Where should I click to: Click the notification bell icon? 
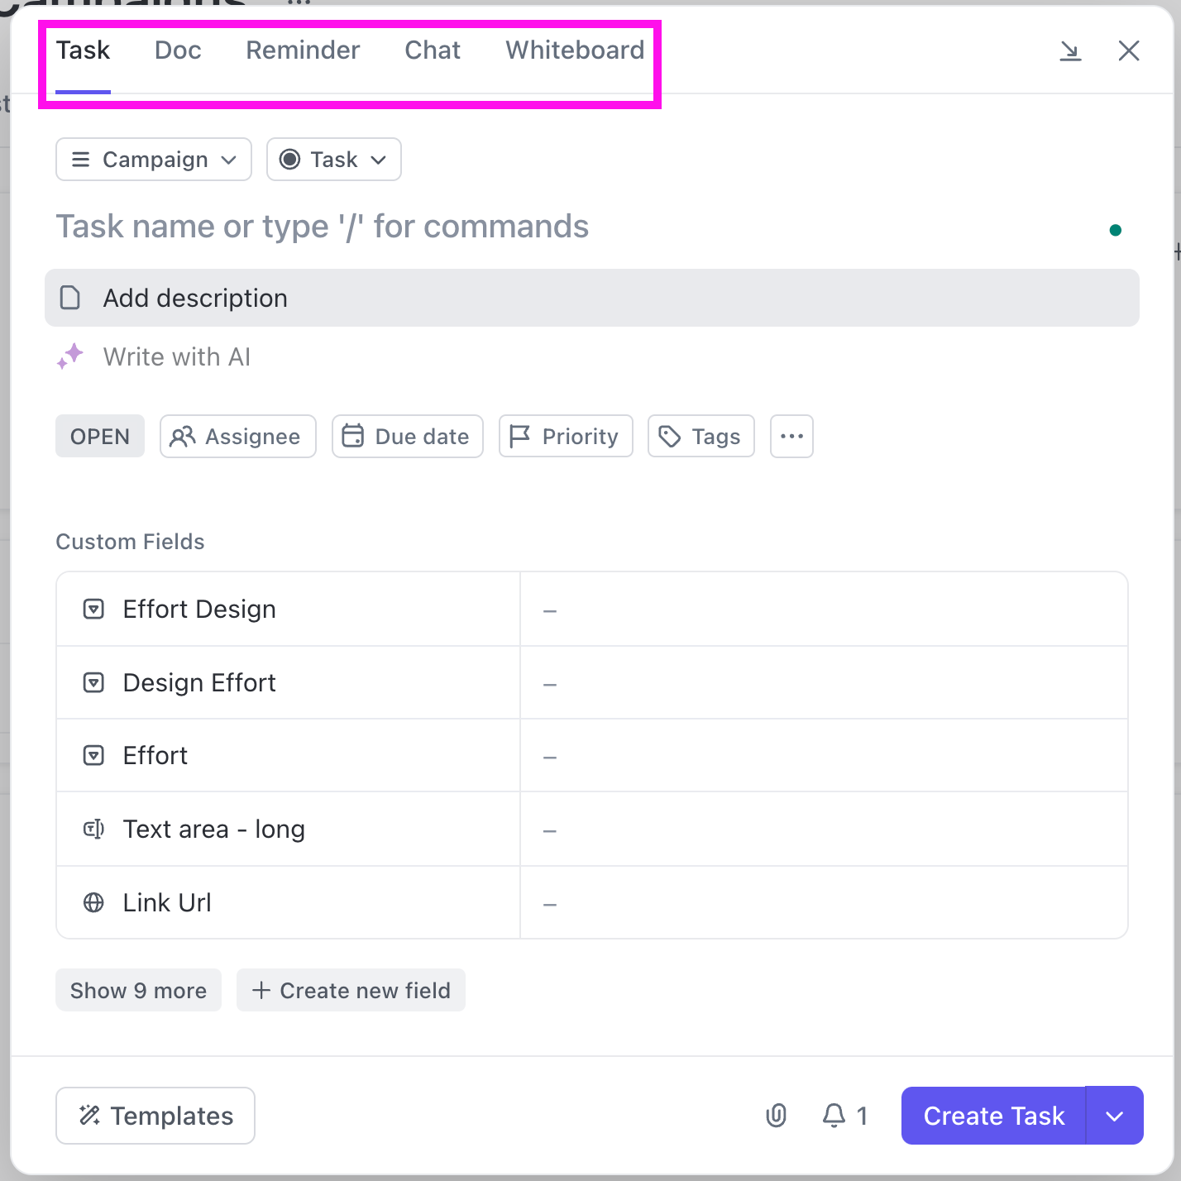[834, 1116]
